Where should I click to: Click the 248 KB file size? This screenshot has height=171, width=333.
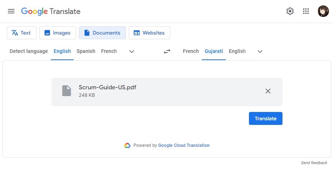coord(87,95)
